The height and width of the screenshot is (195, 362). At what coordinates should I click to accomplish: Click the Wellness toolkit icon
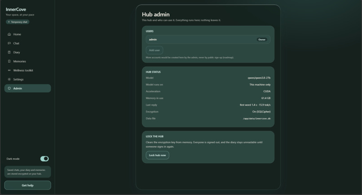point(9,70)
